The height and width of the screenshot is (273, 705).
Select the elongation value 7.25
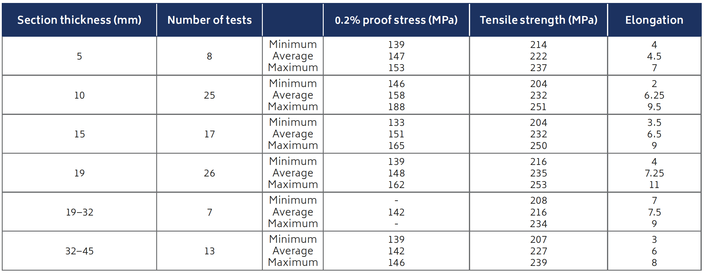tap(654, 173)
